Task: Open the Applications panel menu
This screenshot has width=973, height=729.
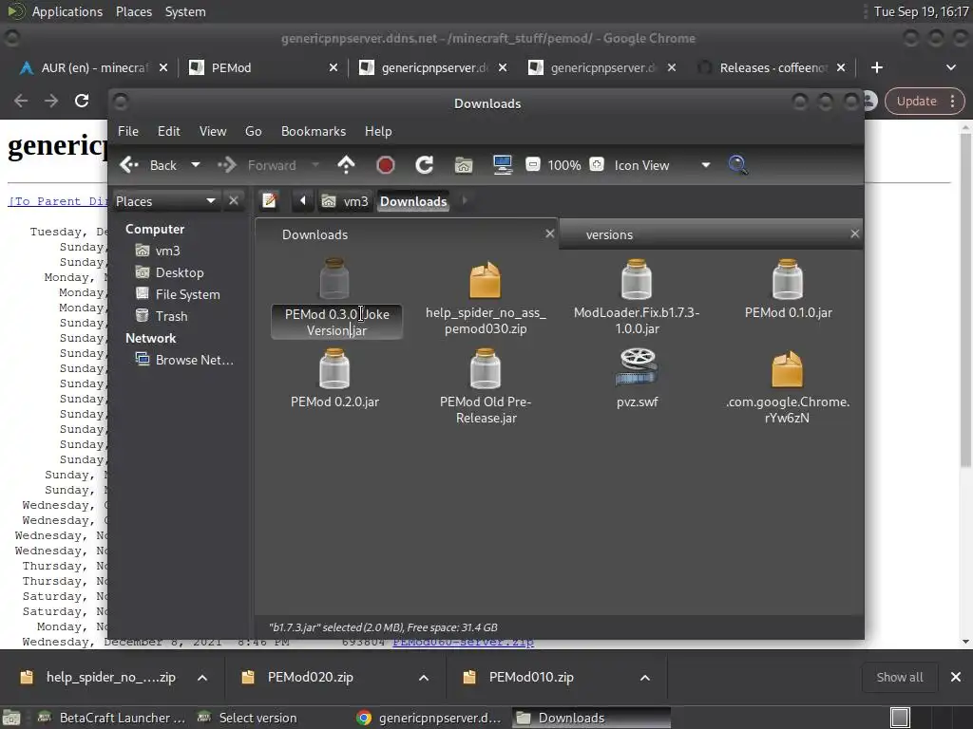Action: click(x=67, y=11)
